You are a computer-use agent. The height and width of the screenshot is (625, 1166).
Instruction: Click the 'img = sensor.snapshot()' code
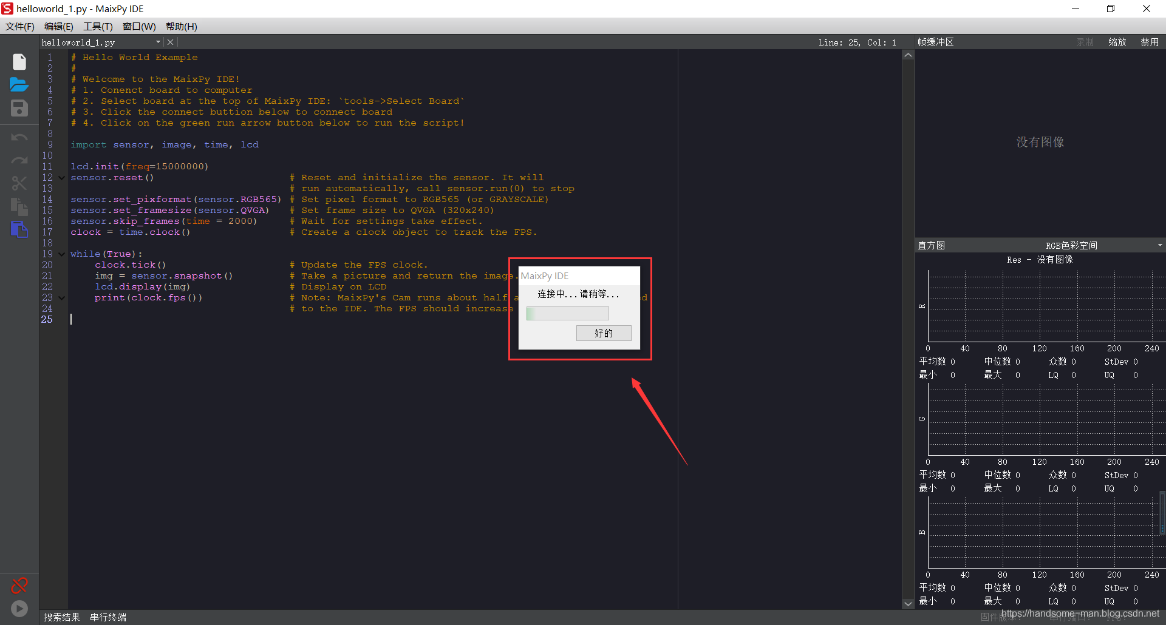[164, 276]
